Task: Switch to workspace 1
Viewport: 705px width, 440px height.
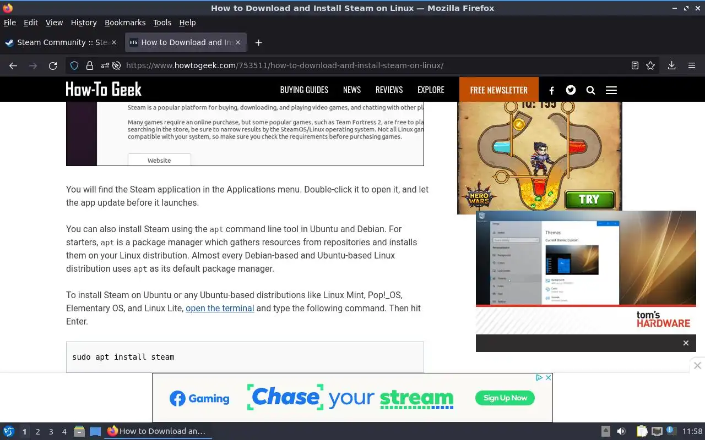Action: (x=24, y=432)
